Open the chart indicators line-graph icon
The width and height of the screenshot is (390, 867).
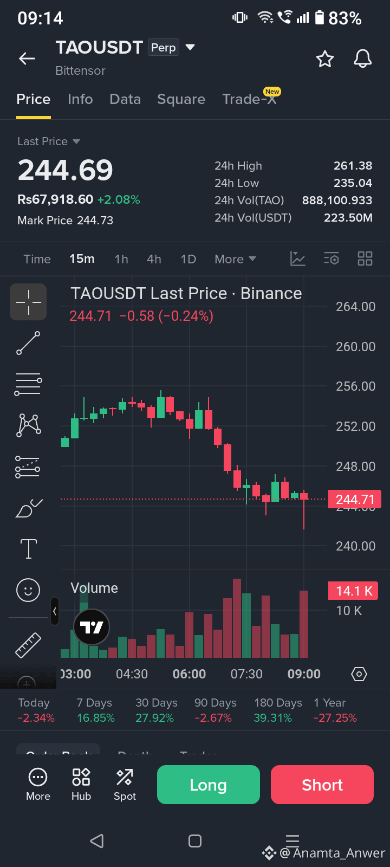pos(298,258)
